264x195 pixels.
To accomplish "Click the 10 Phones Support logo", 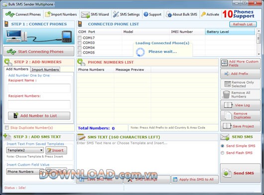I will click(239, 14).
